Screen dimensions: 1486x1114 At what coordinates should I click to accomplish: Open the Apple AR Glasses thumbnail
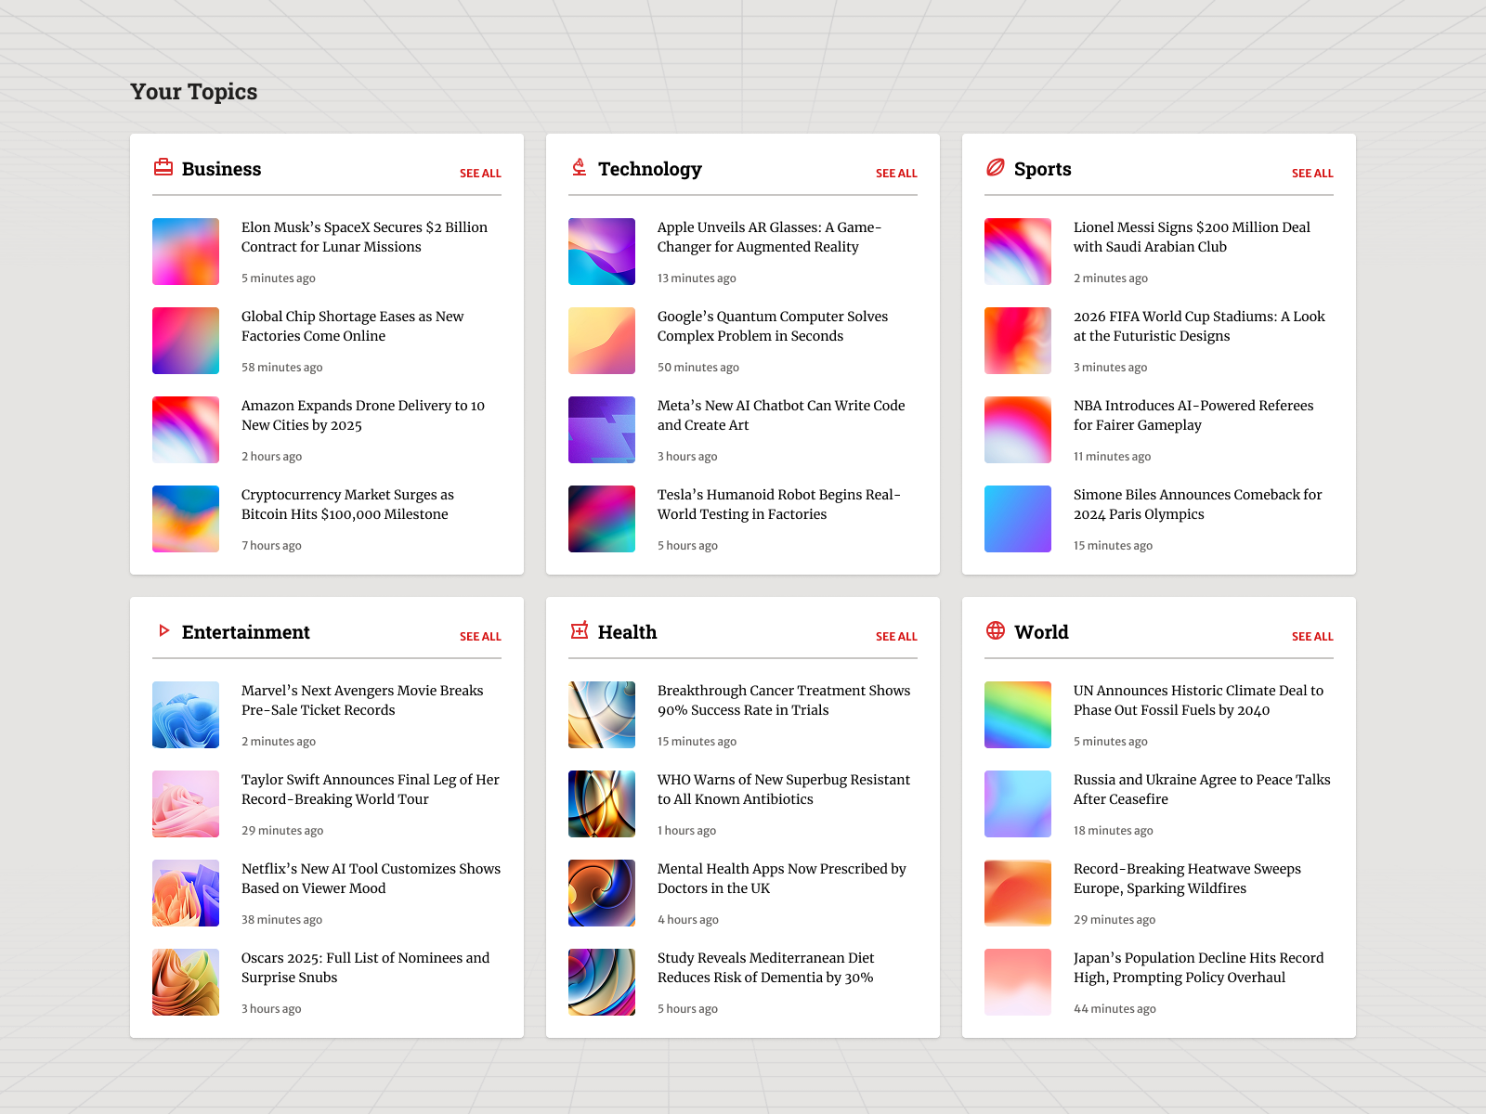click(x=602, y=252)
